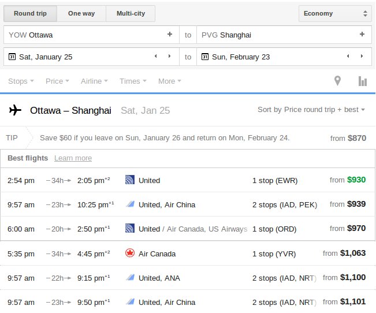Select the $930 United flight via EWR
The width and height of the screenshot is (376, 313).
coord(187,180)
